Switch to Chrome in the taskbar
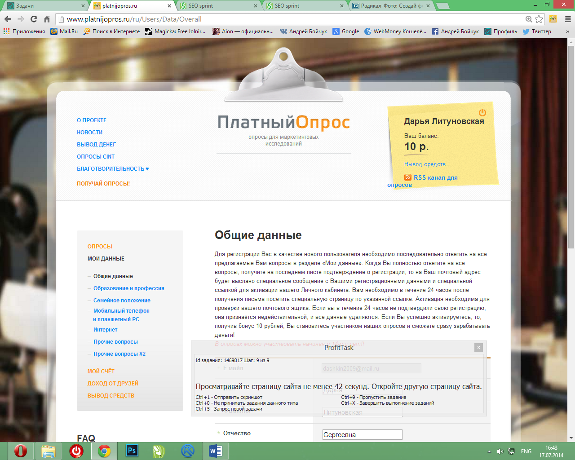 pos(104,451)
